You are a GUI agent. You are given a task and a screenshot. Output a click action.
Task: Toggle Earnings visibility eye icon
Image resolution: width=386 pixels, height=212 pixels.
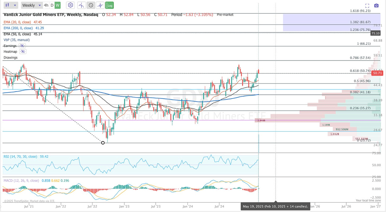22,46
